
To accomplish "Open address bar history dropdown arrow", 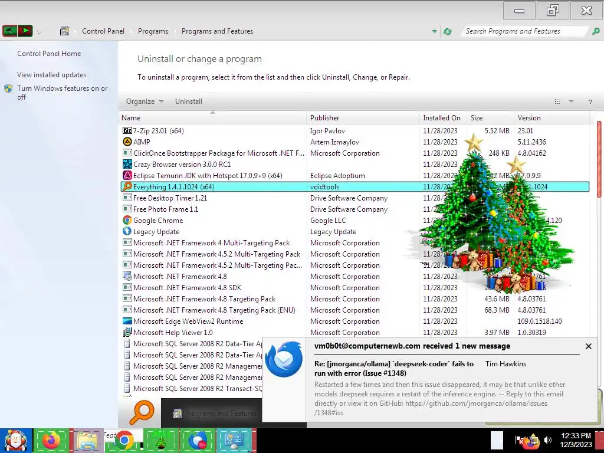I will (x=435, y=32).
